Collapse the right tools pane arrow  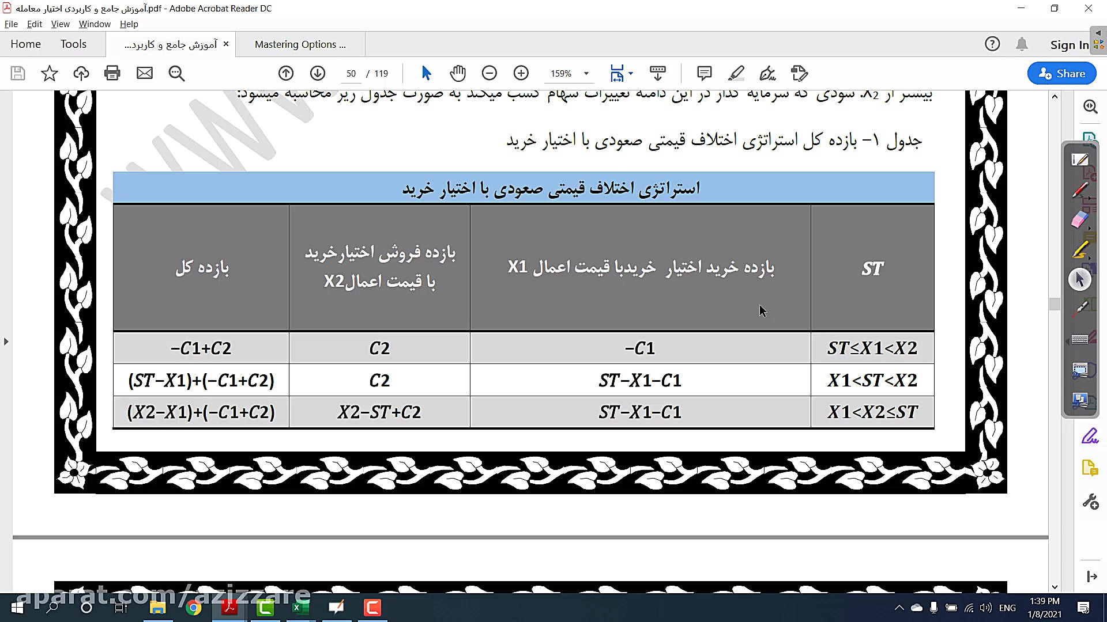[x=1091, y=576]
